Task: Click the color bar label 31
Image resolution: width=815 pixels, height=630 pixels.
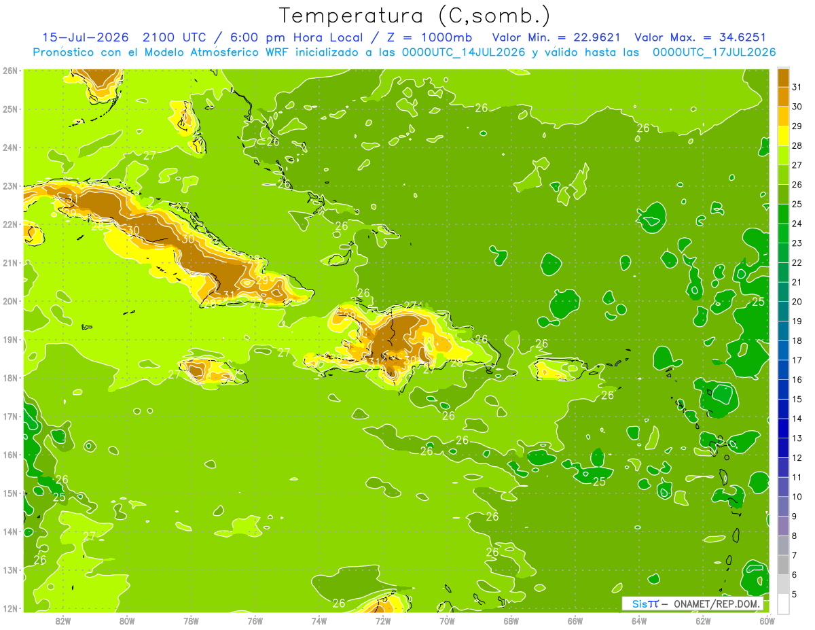Action: [x=798, y=87]
